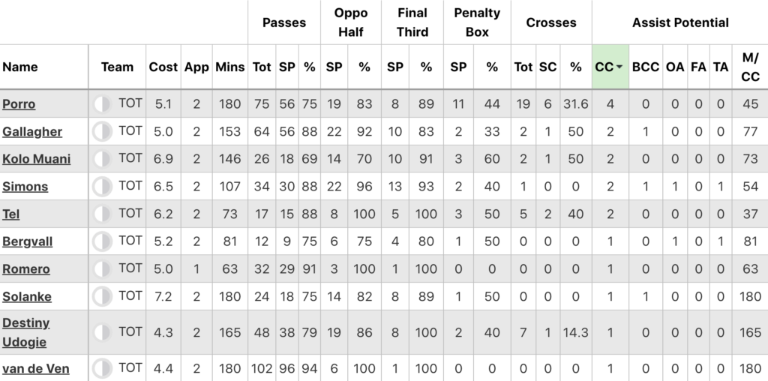Click the Tottenham badge icon in Porro's row
The image size is (768, 381).
coord(102,104)
